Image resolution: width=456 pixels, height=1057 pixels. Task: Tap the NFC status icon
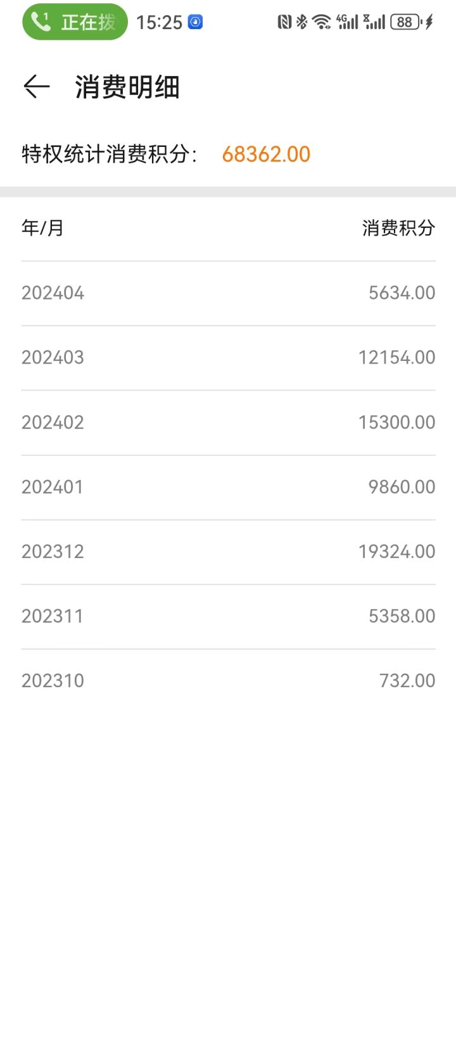tap(284, 22)
